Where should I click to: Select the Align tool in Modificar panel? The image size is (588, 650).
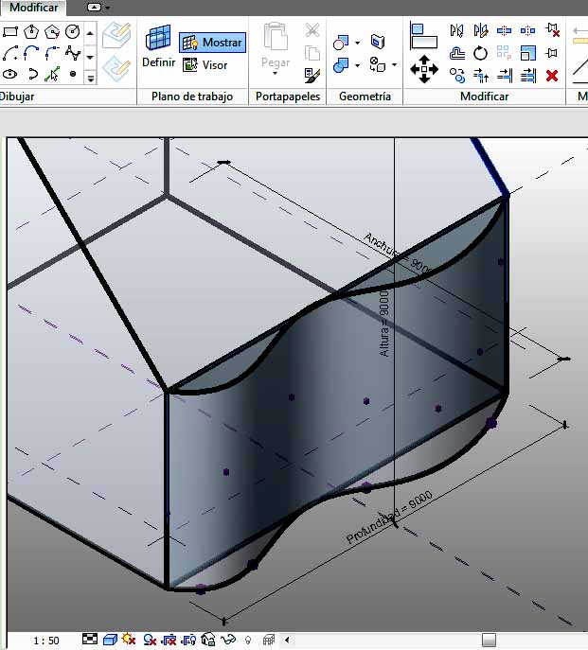point(423,36)
